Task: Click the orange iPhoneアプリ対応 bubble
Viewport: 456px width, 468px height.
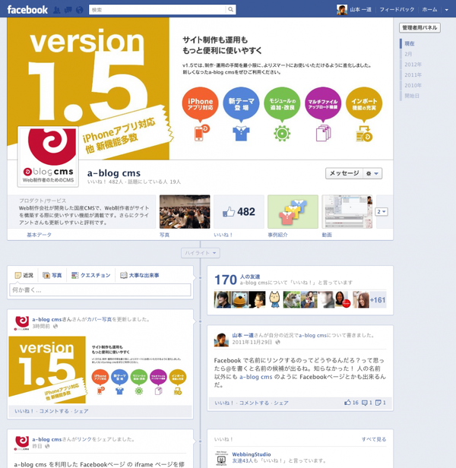Action: click(200, 104)
